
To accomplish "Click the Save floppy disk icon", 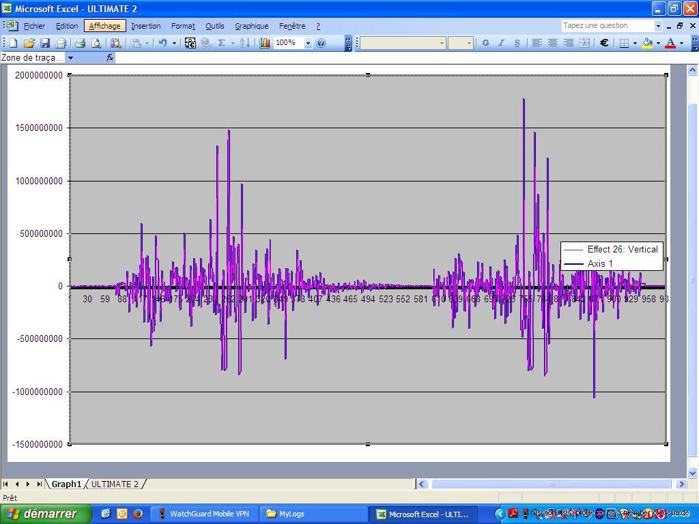I will pos(45,43).
